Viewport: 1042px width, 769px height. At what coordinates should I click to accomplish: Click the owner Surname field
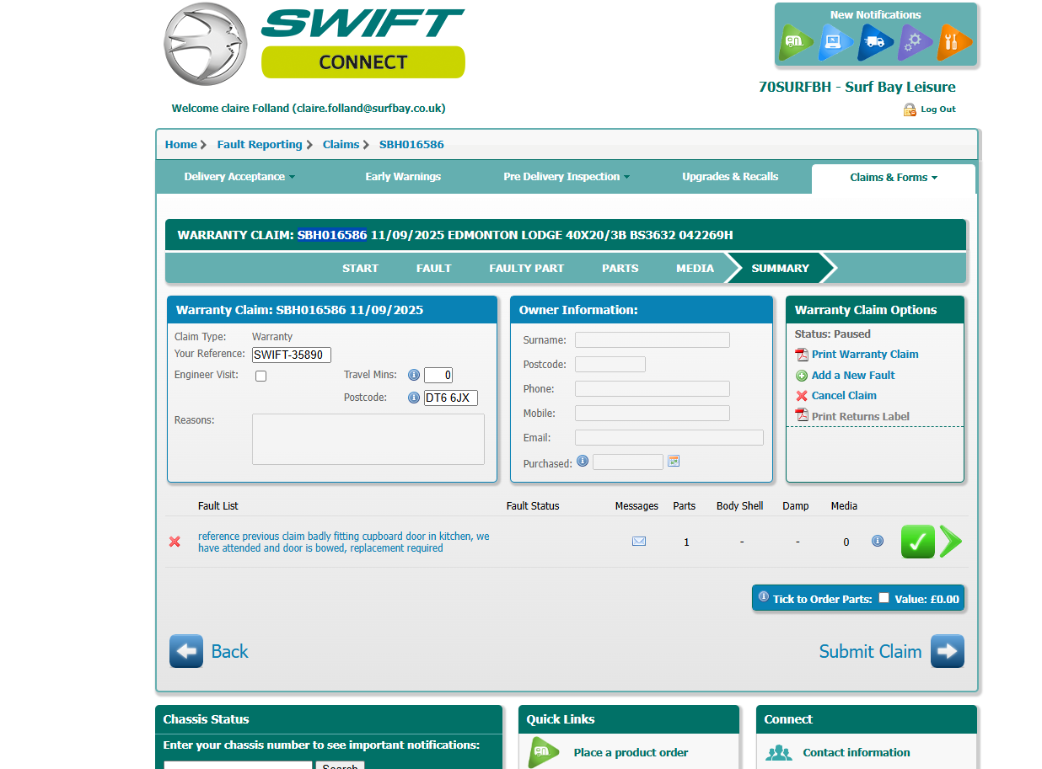pyautogui.click(x=653, y=340)
